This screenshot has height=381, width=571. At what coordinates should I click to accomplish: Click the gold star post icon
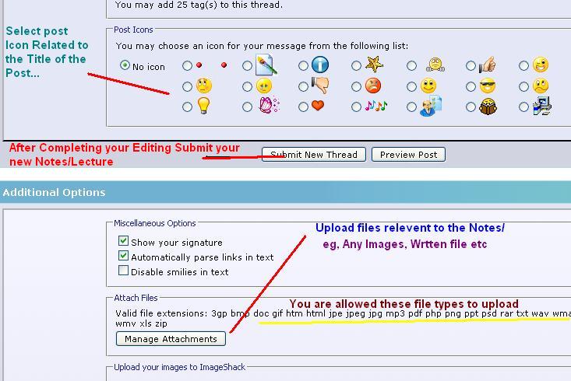click(374, 65)
